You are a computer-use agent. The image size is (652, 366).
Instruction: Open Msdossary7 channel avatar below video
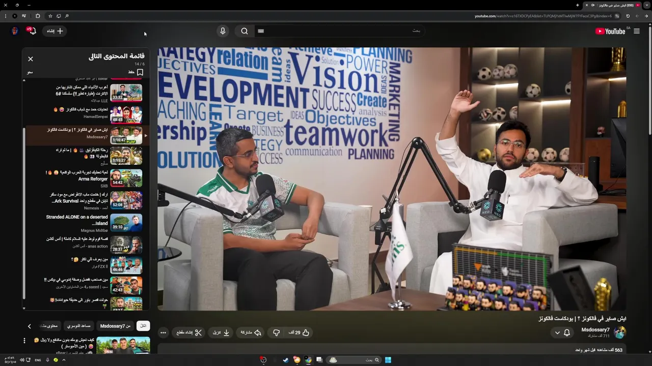(x=620, y=332)
